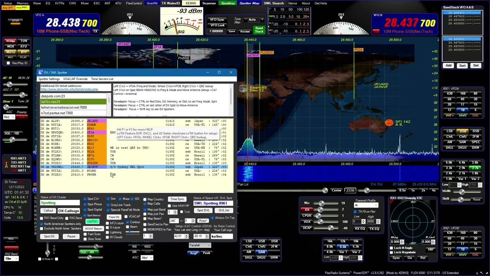This screenshot has width=490, height=276.
Task: Click the orange sun SFI icon on map
Action: (x=389, y=122)
